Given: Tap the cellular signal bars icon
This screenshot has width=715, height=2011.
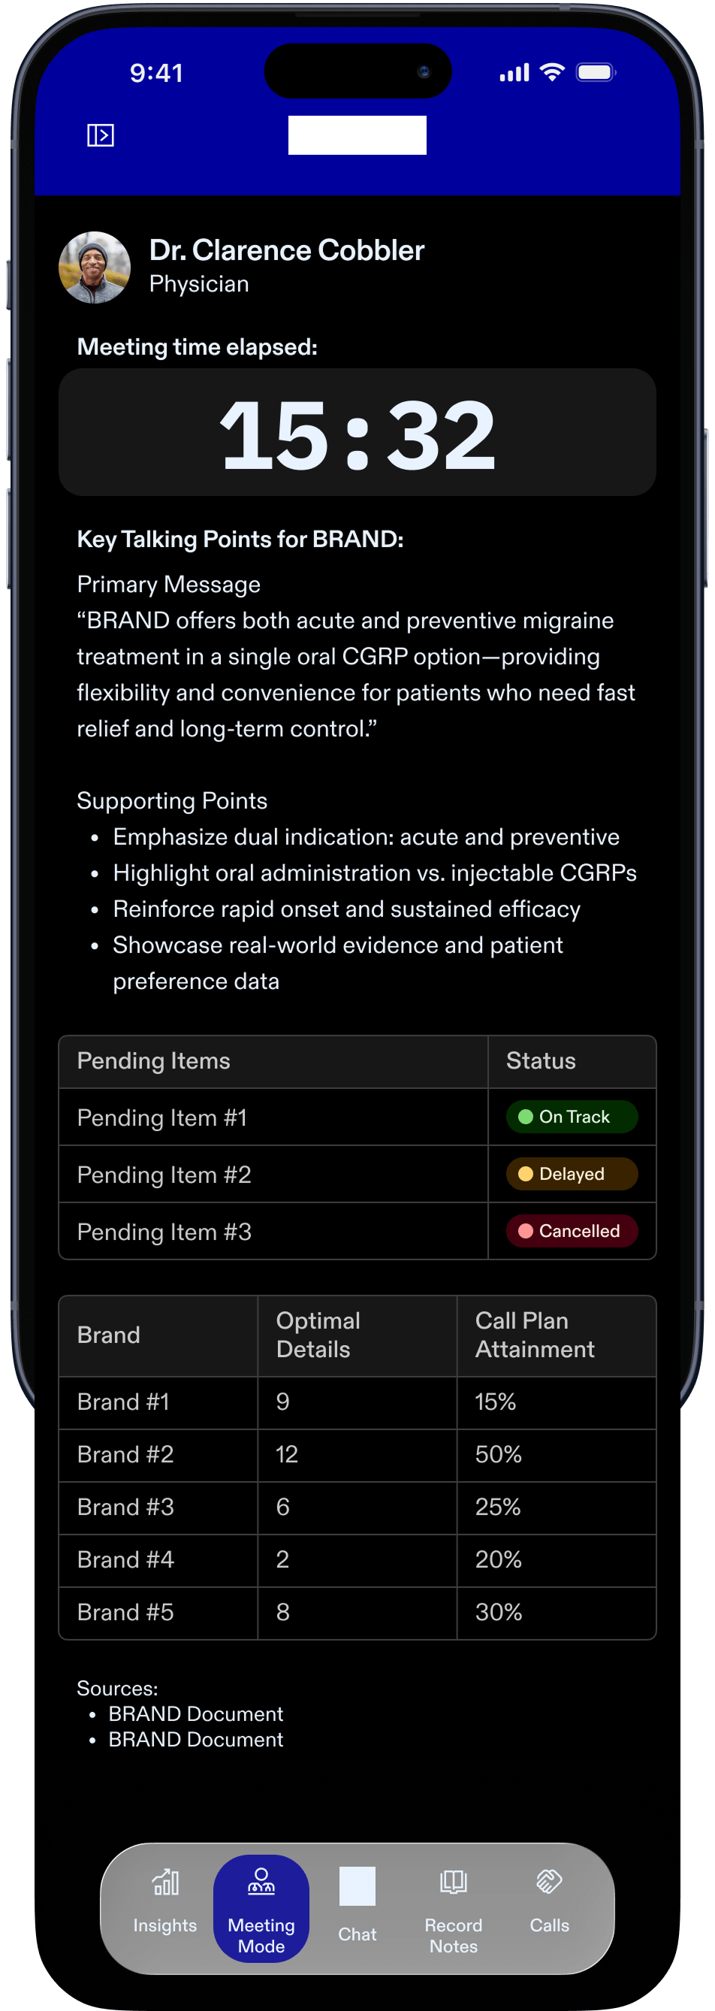Looking at the screenshot, I should (514, 73).
